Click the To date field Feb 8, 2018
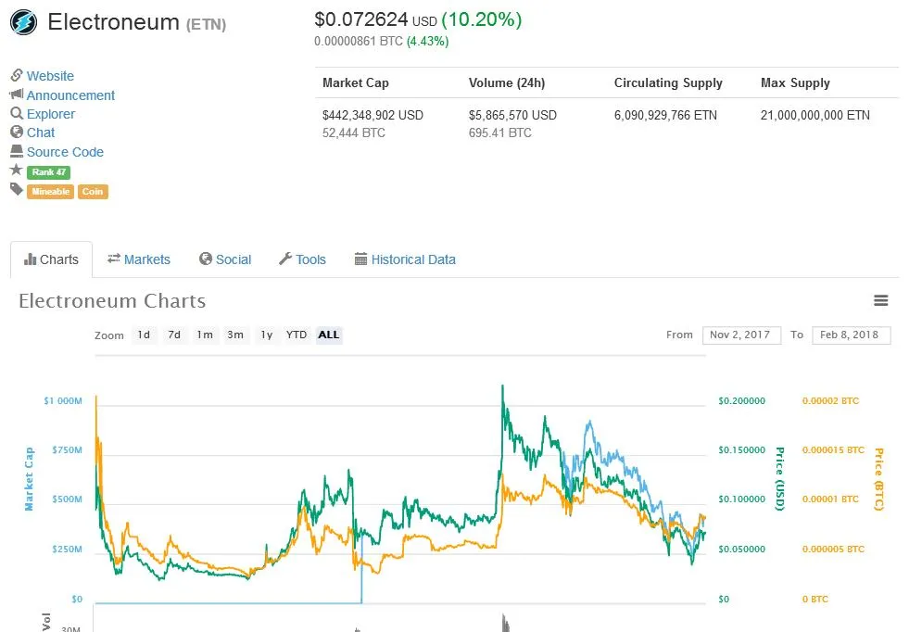This screenshot has width=922, height=632. [x=852, y=335]
